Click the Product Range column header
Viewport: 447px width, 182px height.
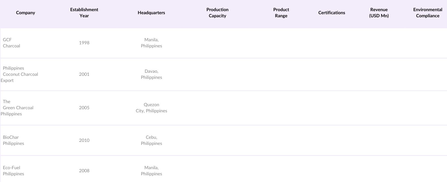click(x=281, y=13)
